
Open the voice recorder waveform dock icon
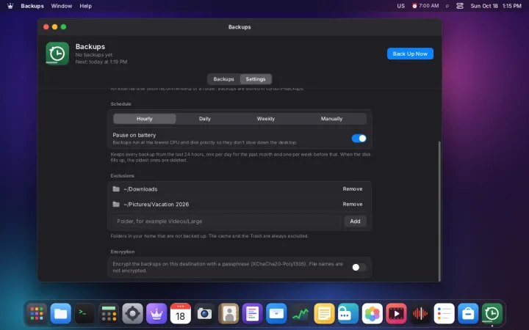420,314
